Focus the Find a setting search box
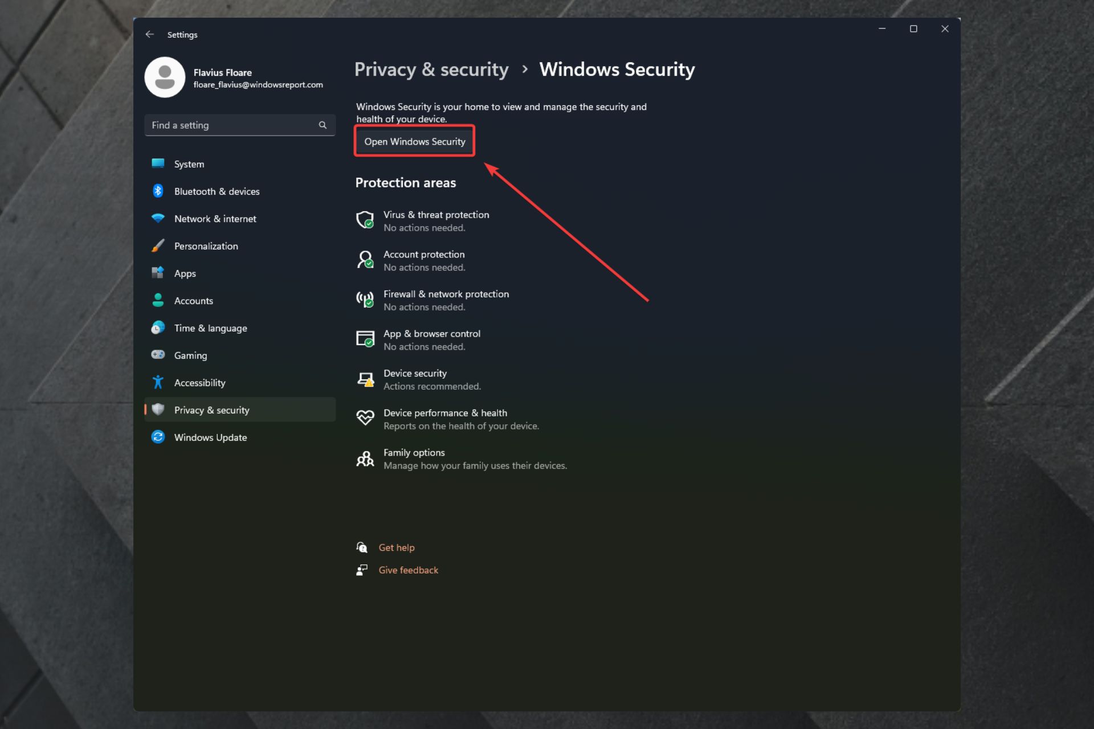Image resolution: width=1094 pixels, height=729 pixels. [x=240, y=125]
